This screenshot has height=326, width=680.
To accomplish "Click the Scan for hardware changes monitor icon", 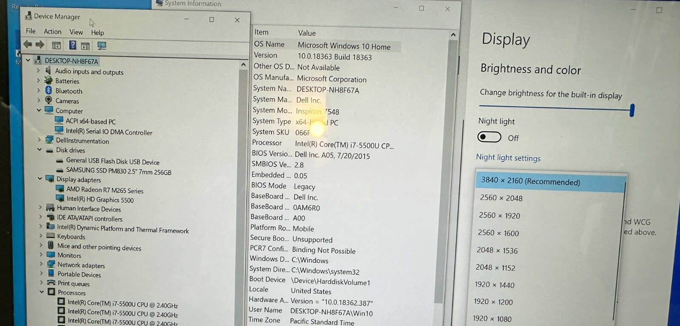I will pyautogui.click(x=102, y=45).
